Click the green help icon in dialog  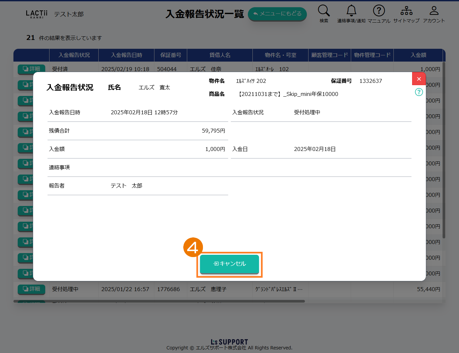[419, 92]
